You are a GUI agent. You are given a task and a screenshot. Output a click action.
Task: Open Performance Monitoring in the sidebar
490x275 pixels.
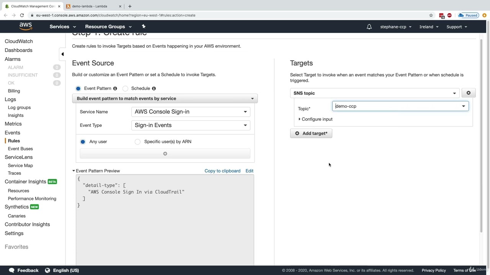32,199
